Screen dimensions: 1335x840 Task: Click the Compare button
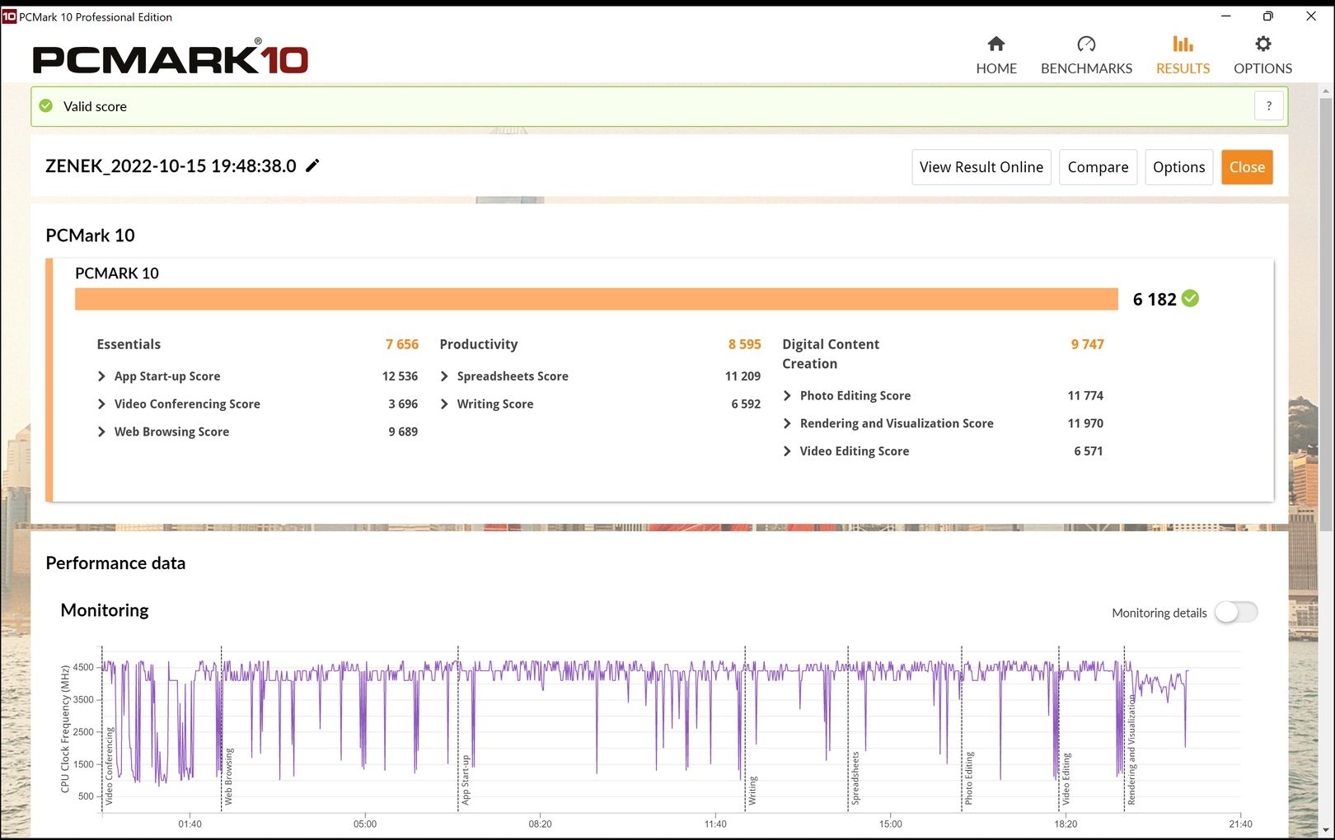(1098, 167)
